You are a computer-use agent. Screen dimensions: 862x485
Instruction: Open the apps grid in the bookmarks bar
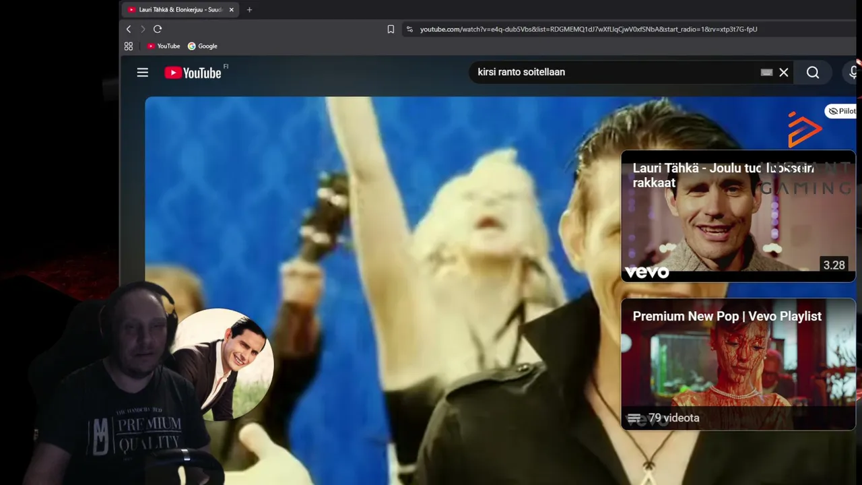[129, 46]
